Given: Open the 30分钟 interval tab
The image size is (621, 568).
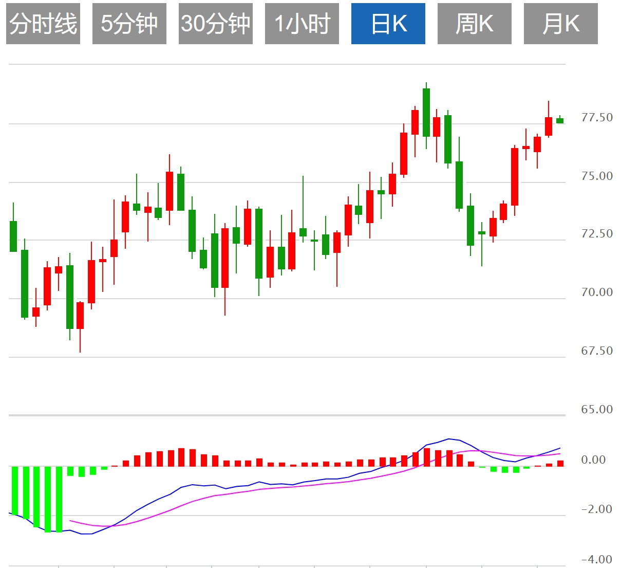Looking at the screenshot, I should click(216, 24).
